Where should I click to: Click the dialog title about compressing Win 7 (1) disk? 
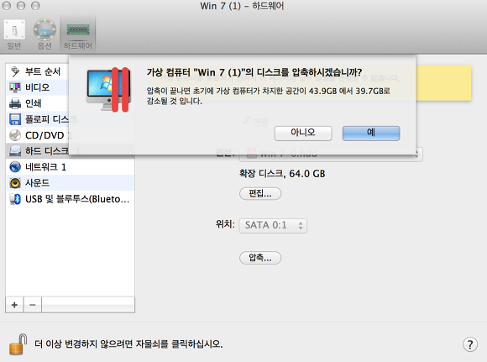(x=254, y=73)
